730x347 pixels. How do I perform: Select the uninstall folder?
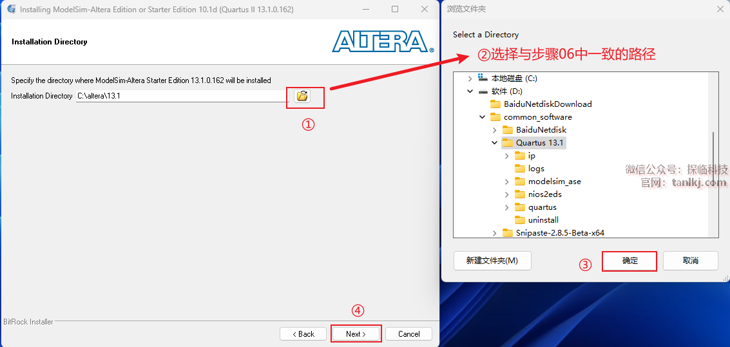[x=543, y=220]
